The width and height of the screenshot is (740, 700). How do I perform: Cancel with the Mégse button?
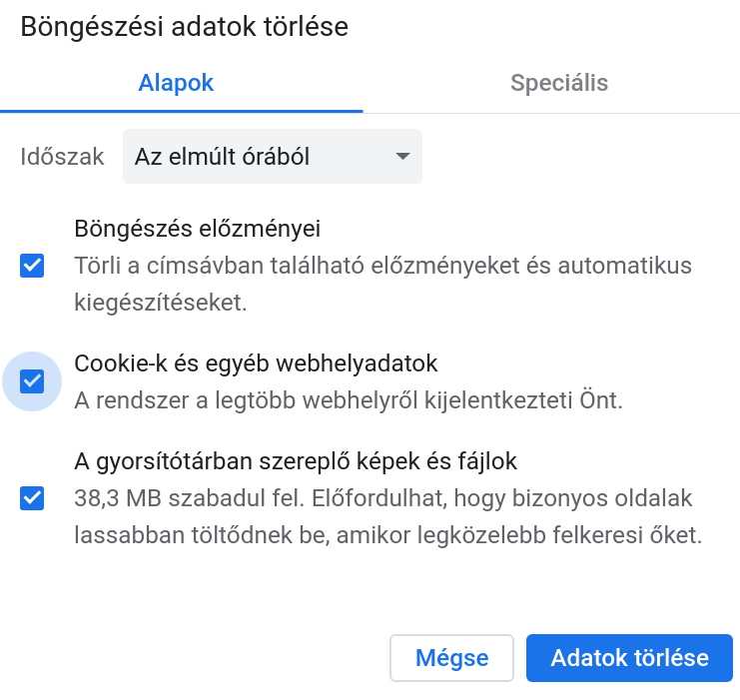pyautogui.click(x=451, y=658)
